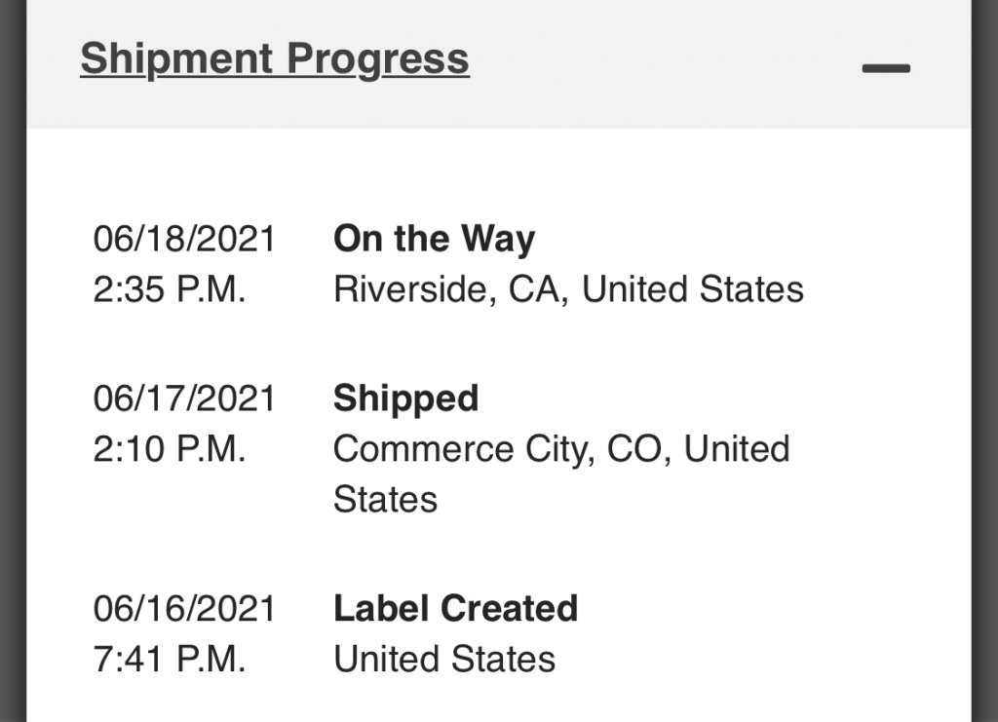Image resolution: width=998 pixels, height=722 pixels.
Task: Collapse Shipment Progress using the minus icon
Action: click(x=886, y=68)
